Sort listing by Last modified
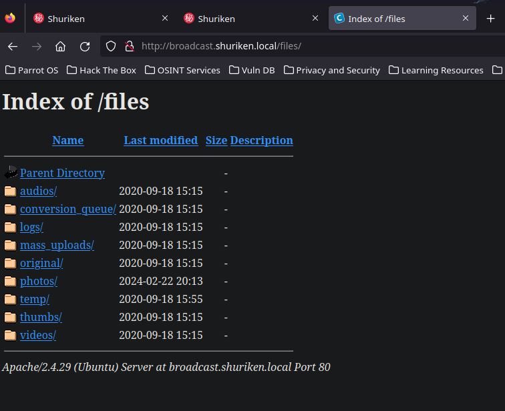 (x=161, y=140)
